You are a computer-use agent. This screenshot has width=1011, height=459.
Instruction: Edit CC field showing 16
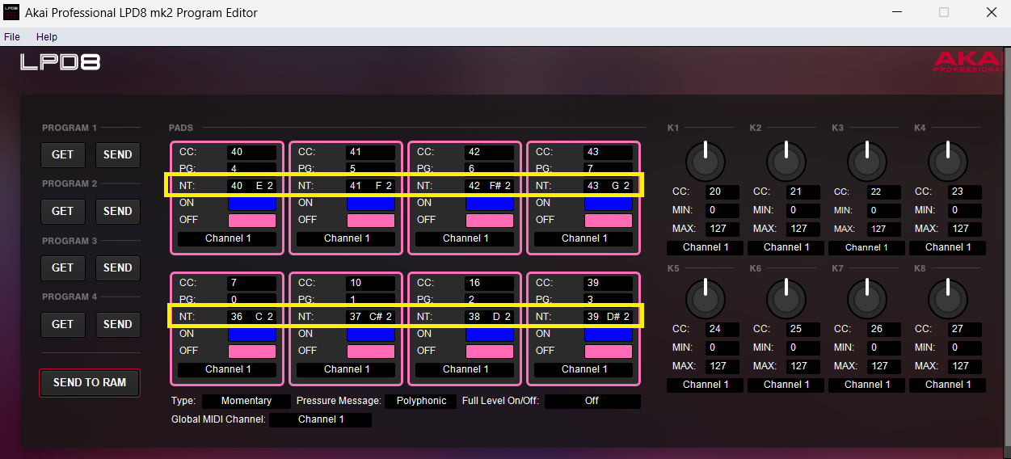click(490, 283)
